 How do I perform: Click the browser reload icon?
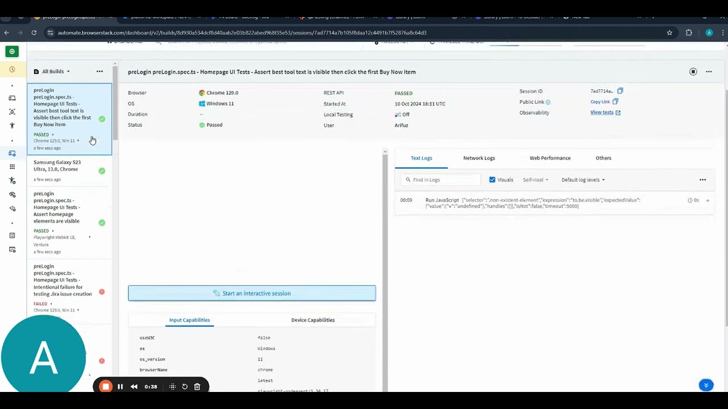(34, 32)
